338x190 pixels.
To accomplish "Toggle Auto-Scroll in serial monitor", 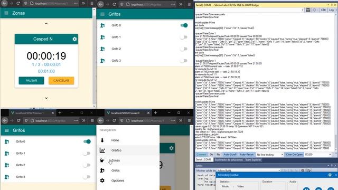I will [x=230, y=155].
